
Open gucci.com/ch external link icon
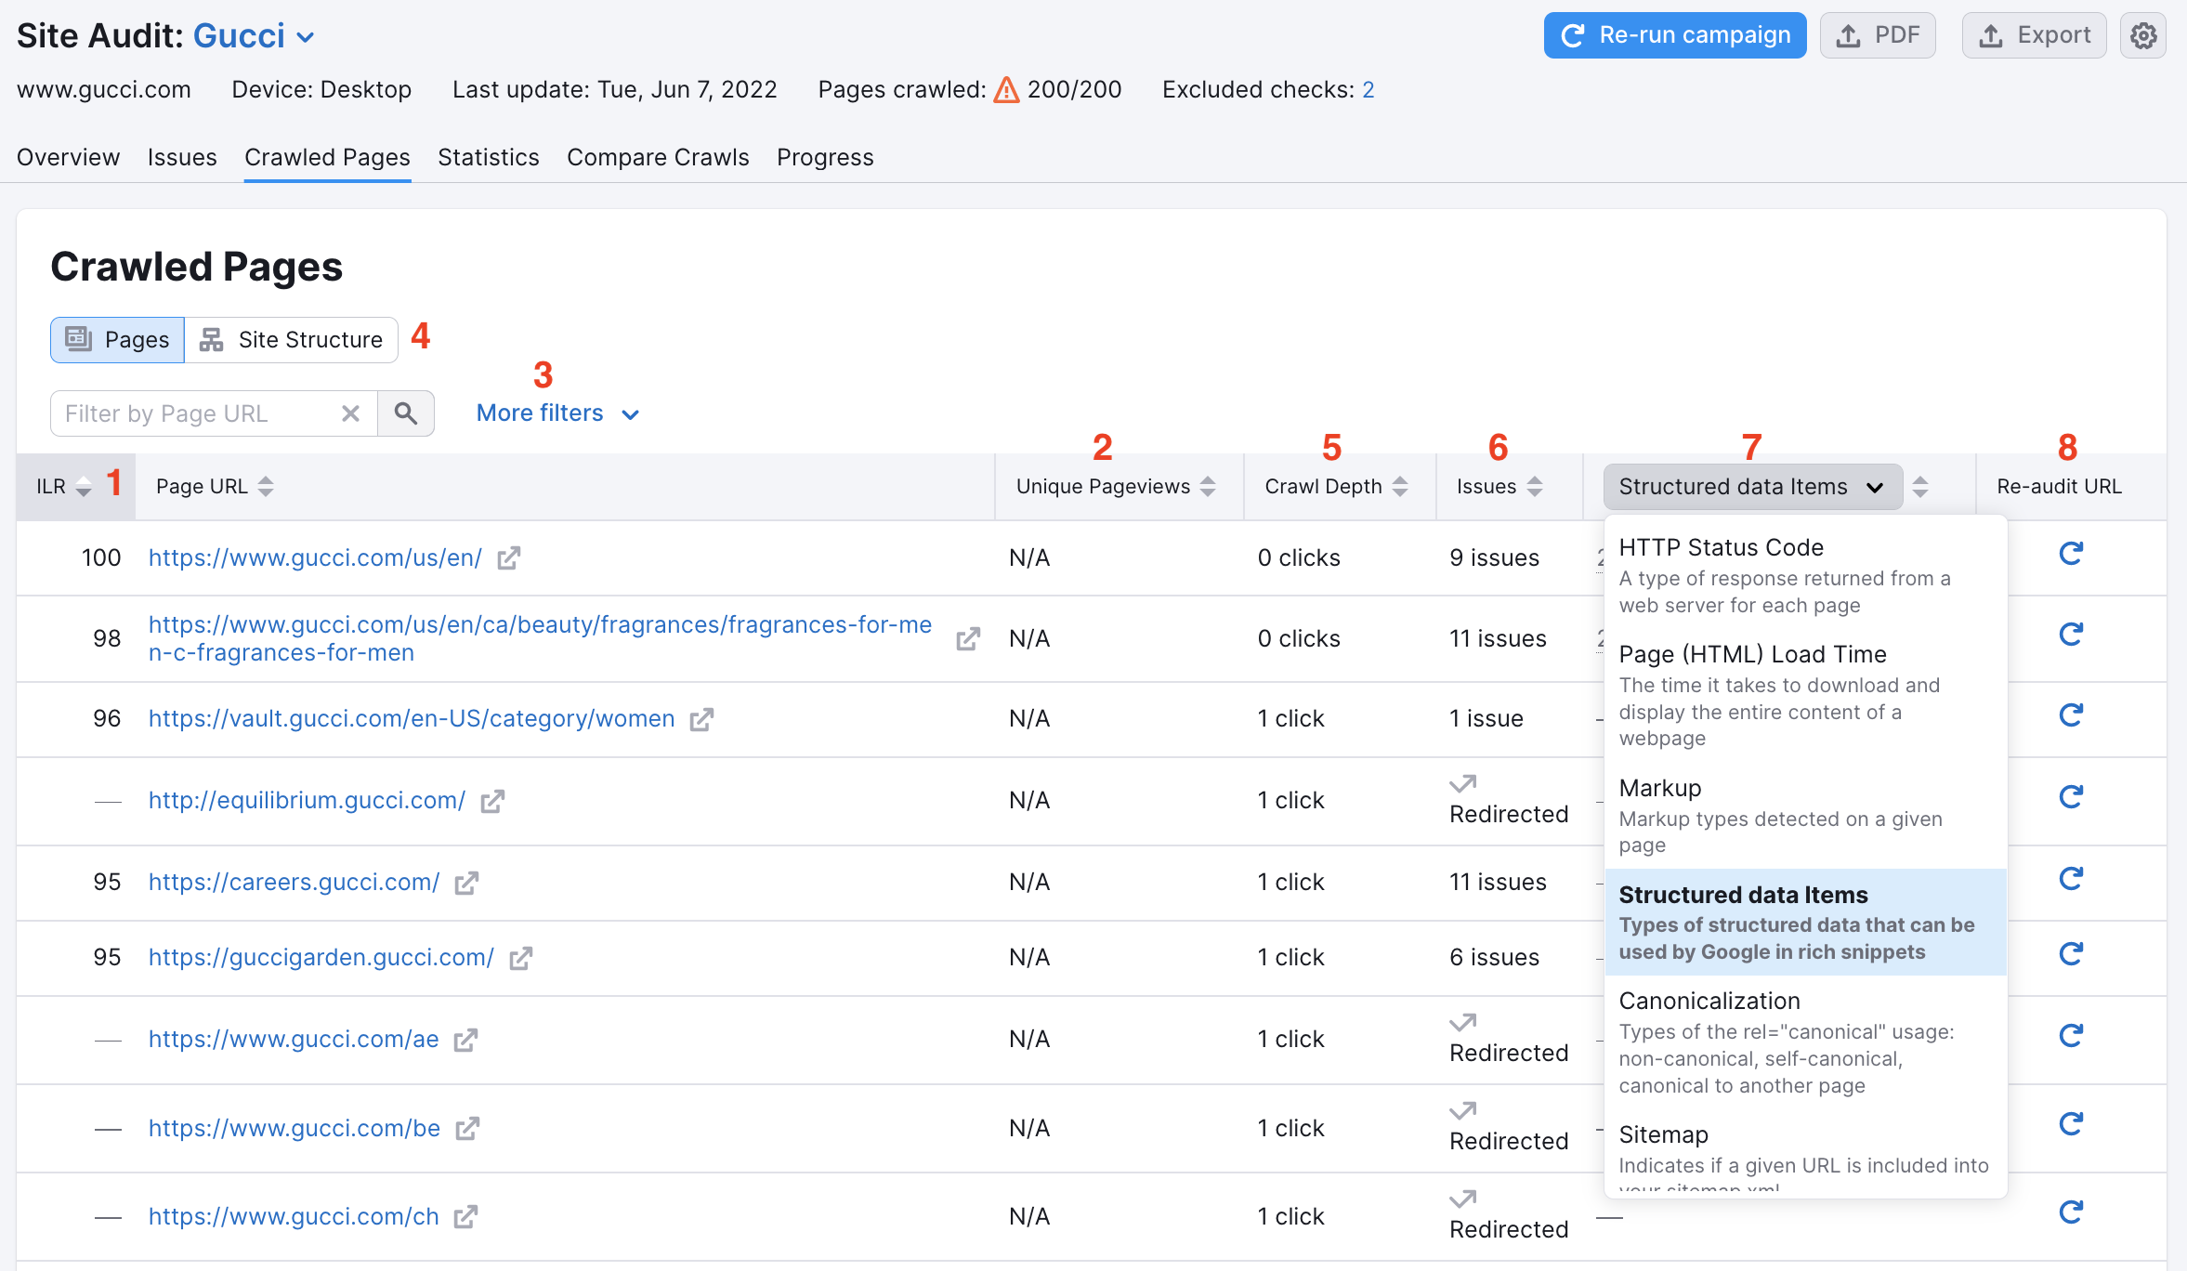pyautogui.click(x=465, y=1217)
